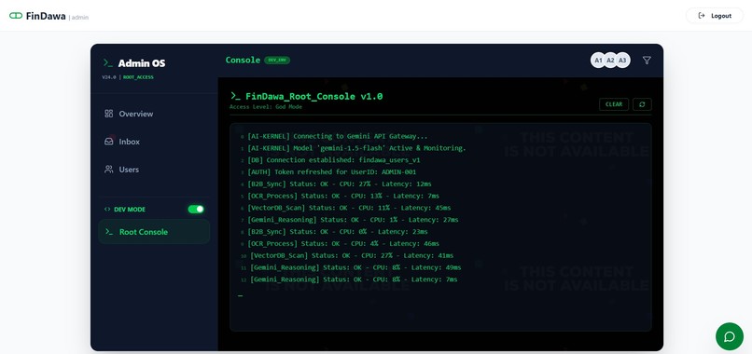Click the Gemini_Reasoning log line with Latency 49ms
Screen dimensions: 752x354
pyautogui.click(x=355, y=268)
